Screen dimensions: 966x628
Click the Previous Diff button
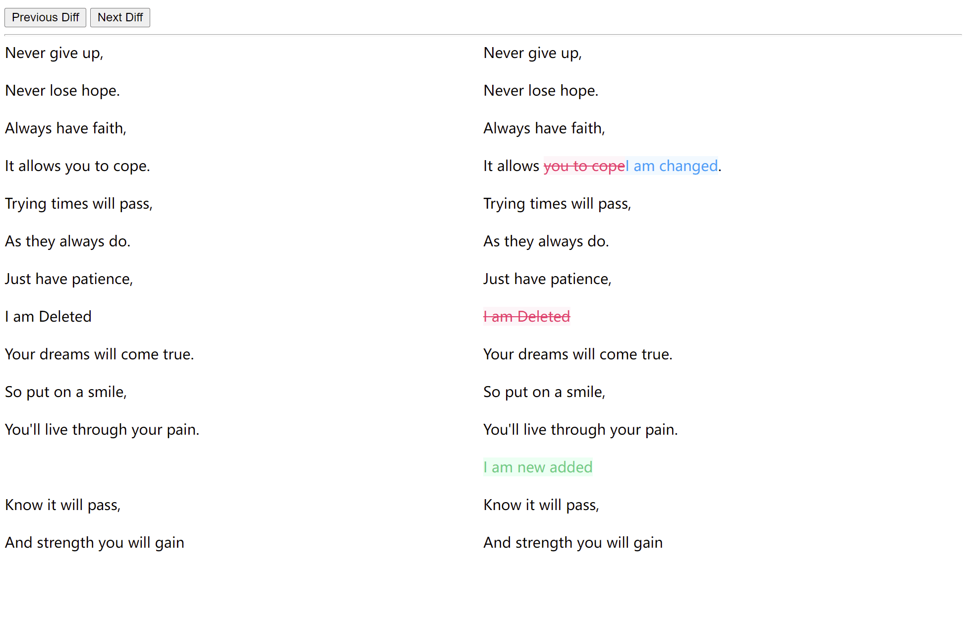(45, 17)
